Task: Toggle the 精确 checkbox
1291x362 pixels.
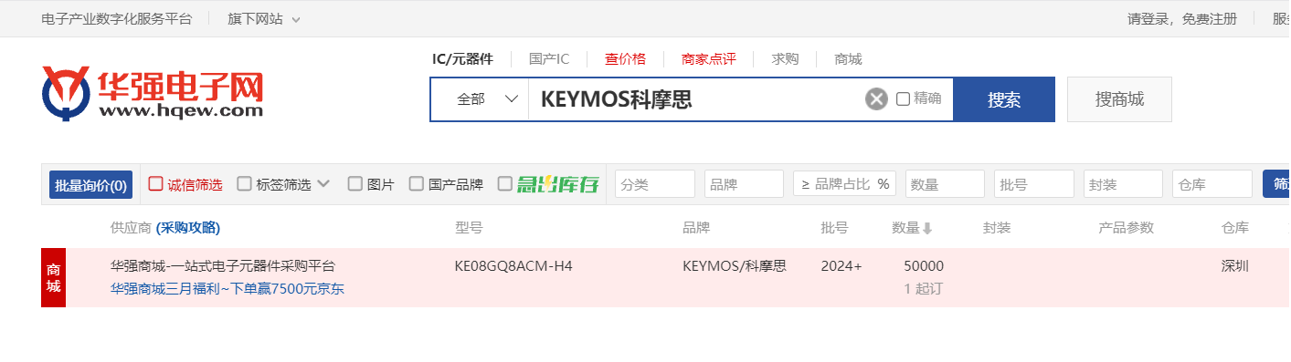Action: click(x=903, y=98)
